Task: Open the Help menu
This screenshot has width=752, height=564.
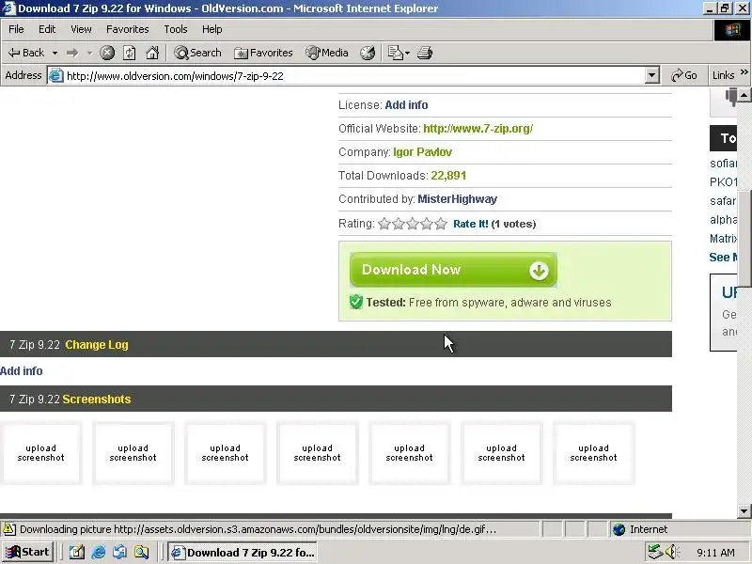Action: (x=212, y=29)
